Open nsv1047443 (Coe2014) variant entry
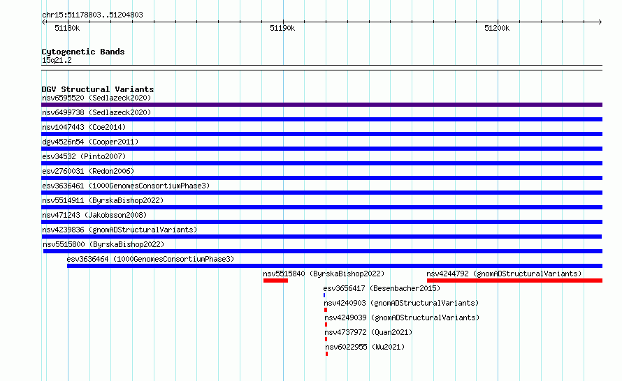This screenshot has height=381, width=622. point(84,127)
